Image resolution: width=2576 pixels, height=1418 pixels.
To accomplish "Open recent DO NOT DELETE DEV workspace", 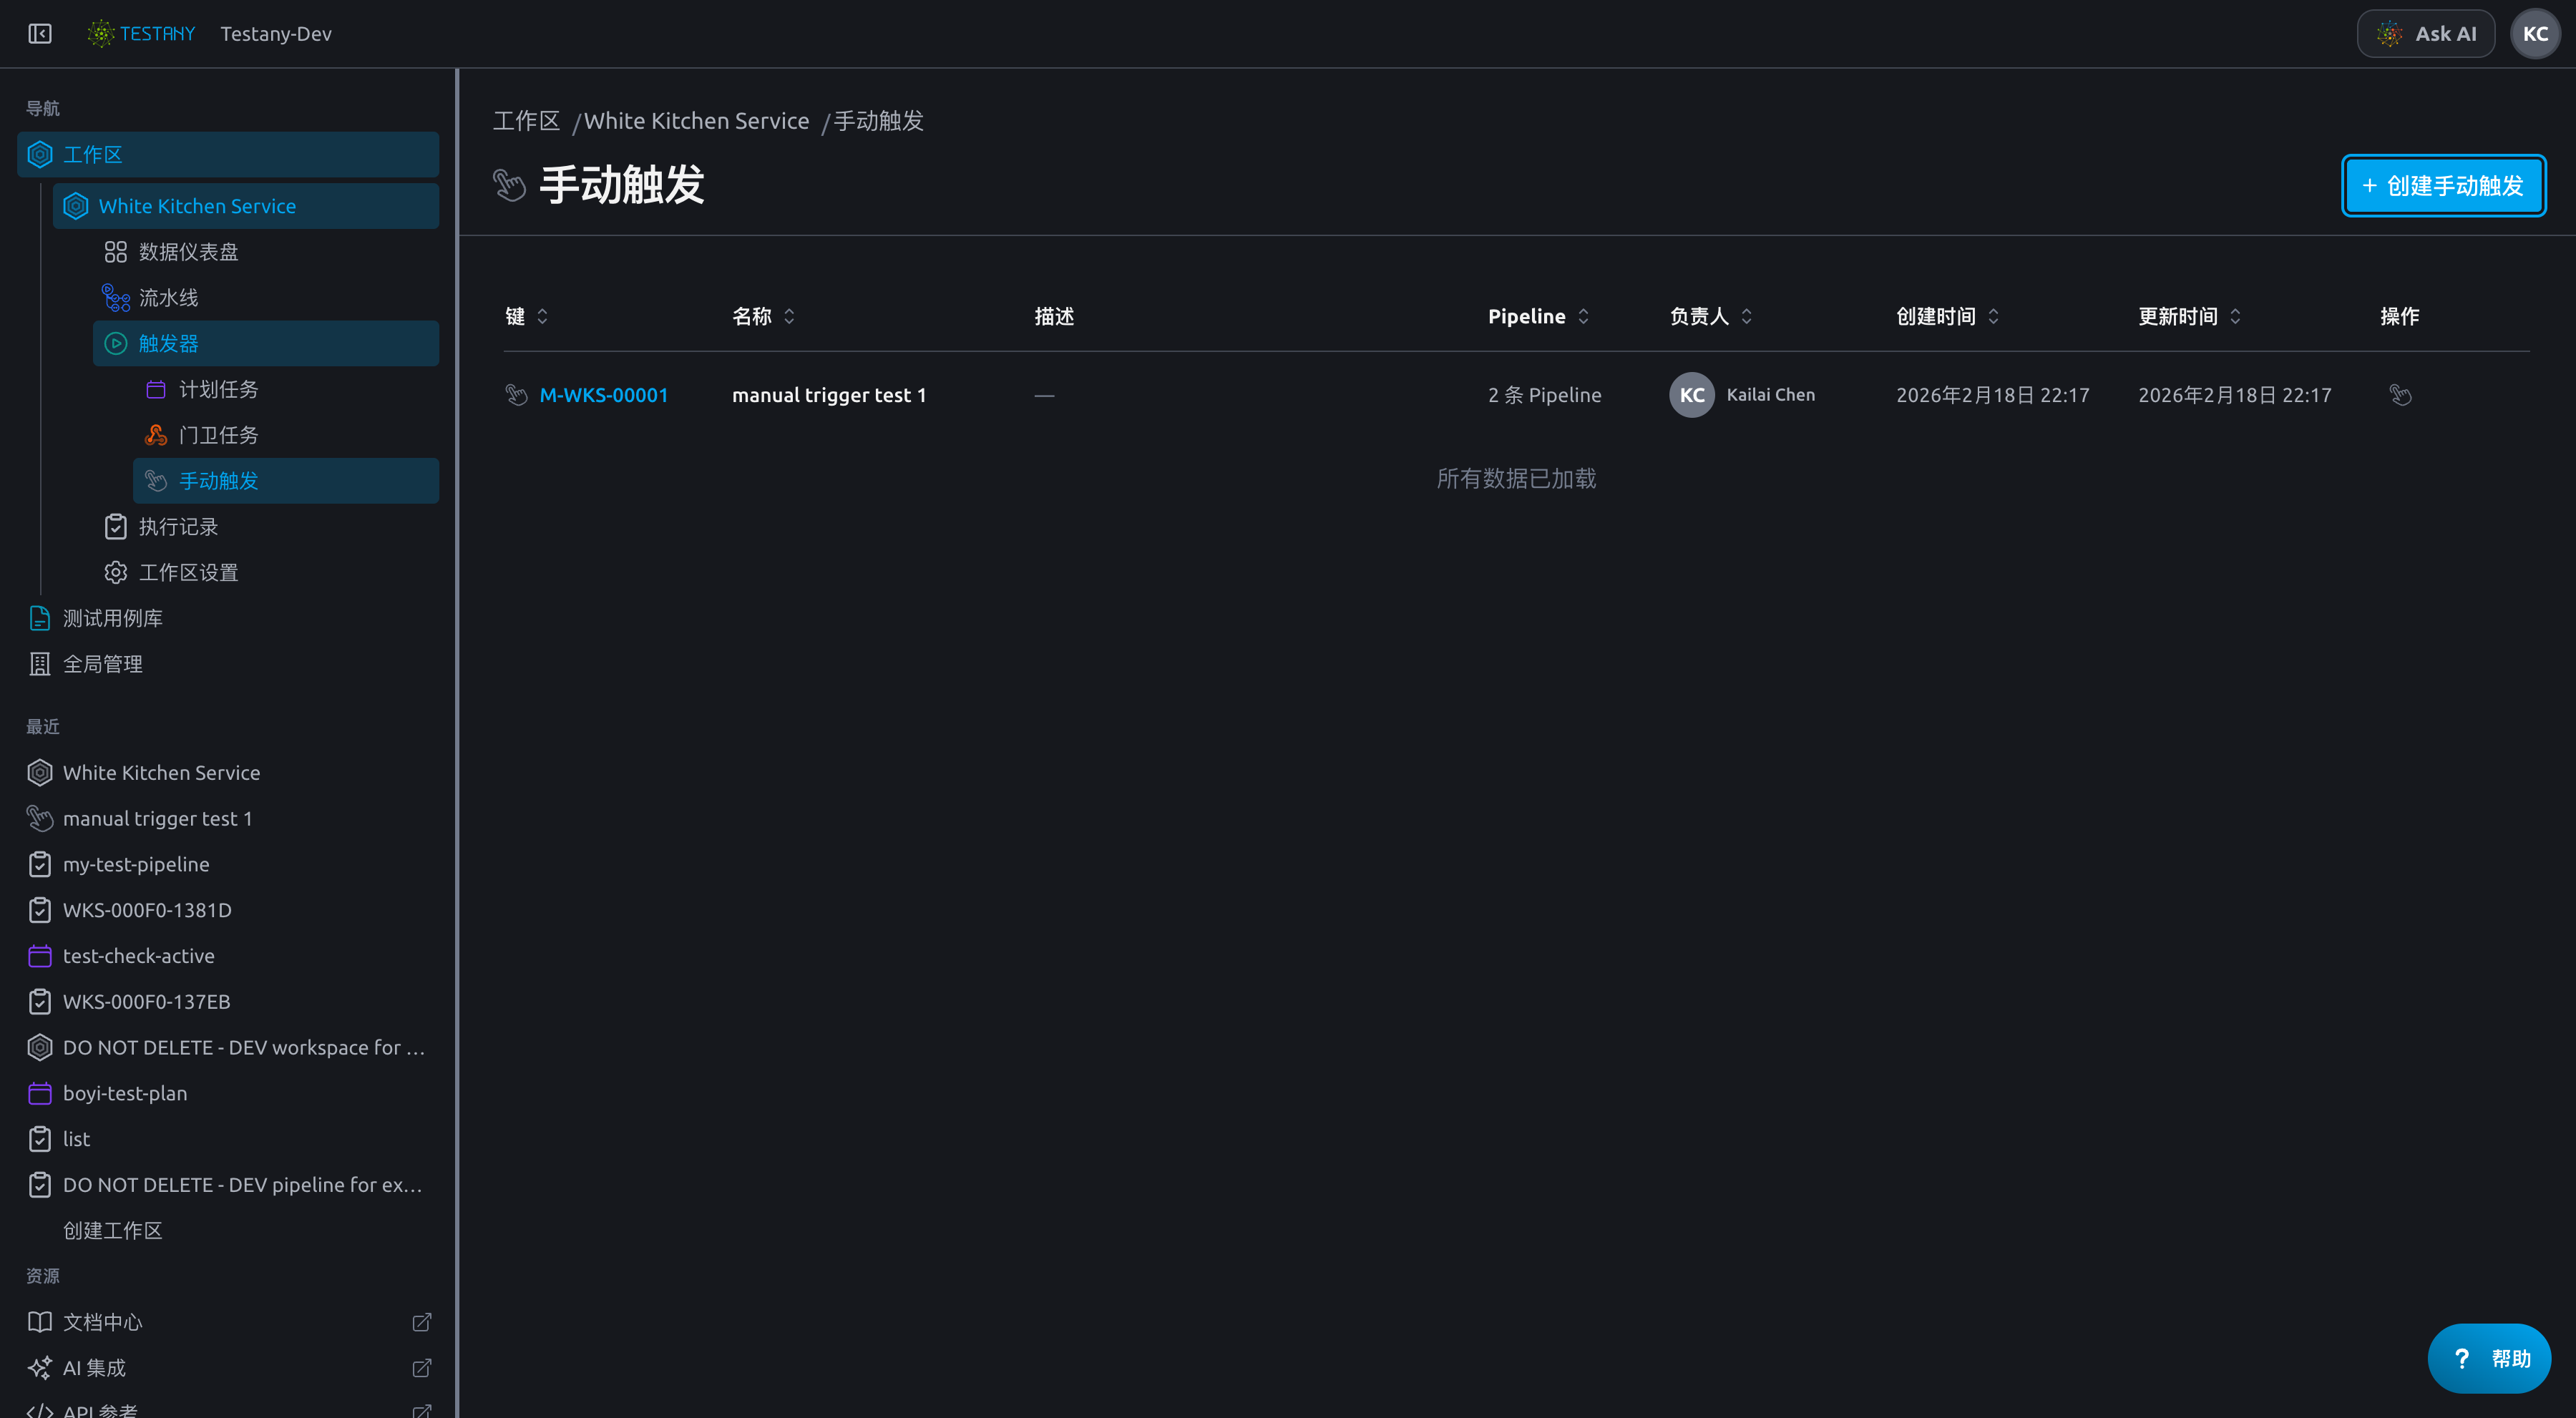I will [x=244, y=1048].
